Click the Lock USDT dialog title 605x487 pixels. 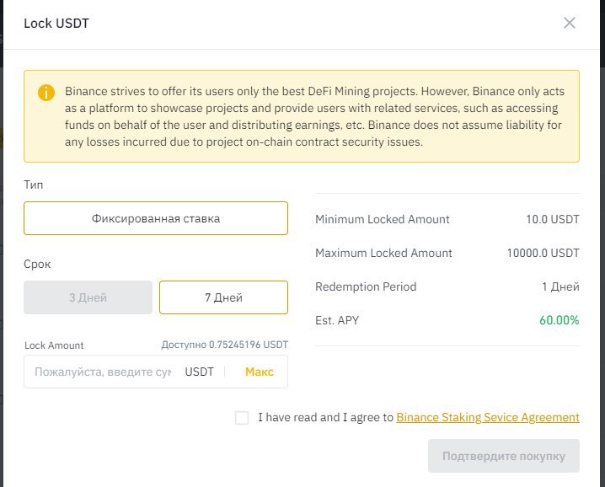tap(56, 23)
